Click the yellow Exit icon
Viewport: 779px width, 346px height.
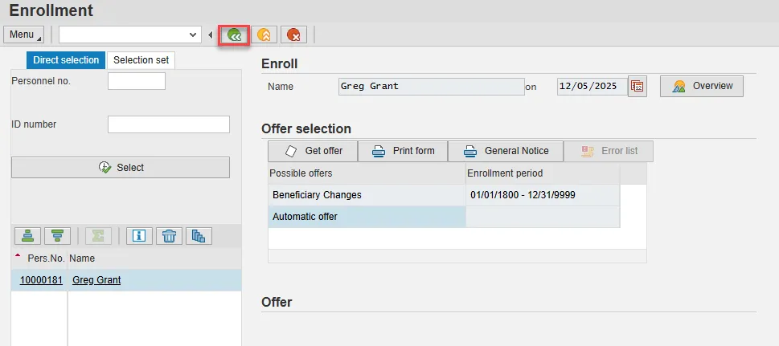point(264,35)
